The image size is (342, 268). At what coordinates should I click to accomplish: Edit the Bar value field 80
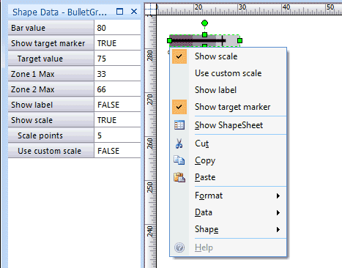117,28
